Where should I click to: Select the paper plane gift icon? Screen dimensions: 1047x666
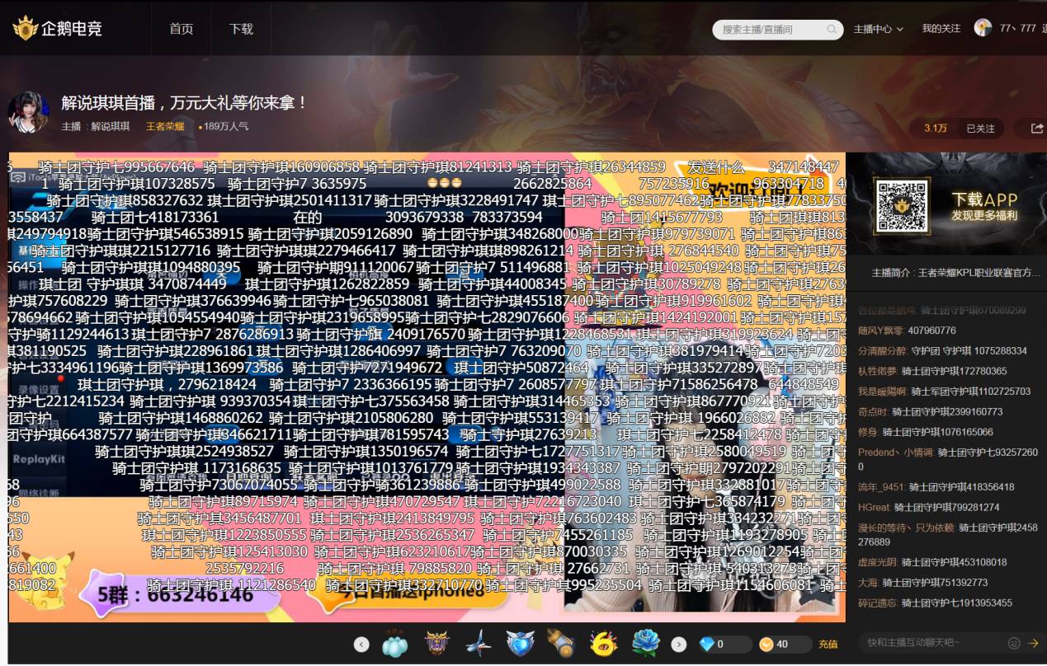(478, 645)
